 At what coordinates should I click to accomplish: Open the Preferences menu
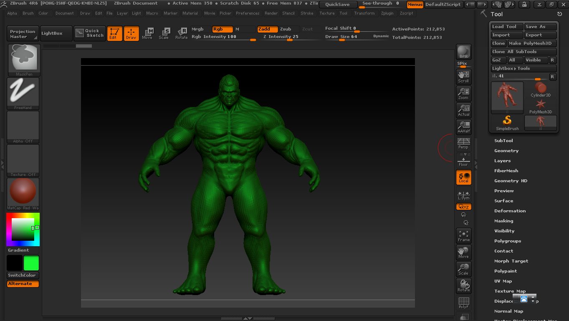click(248, 13)
